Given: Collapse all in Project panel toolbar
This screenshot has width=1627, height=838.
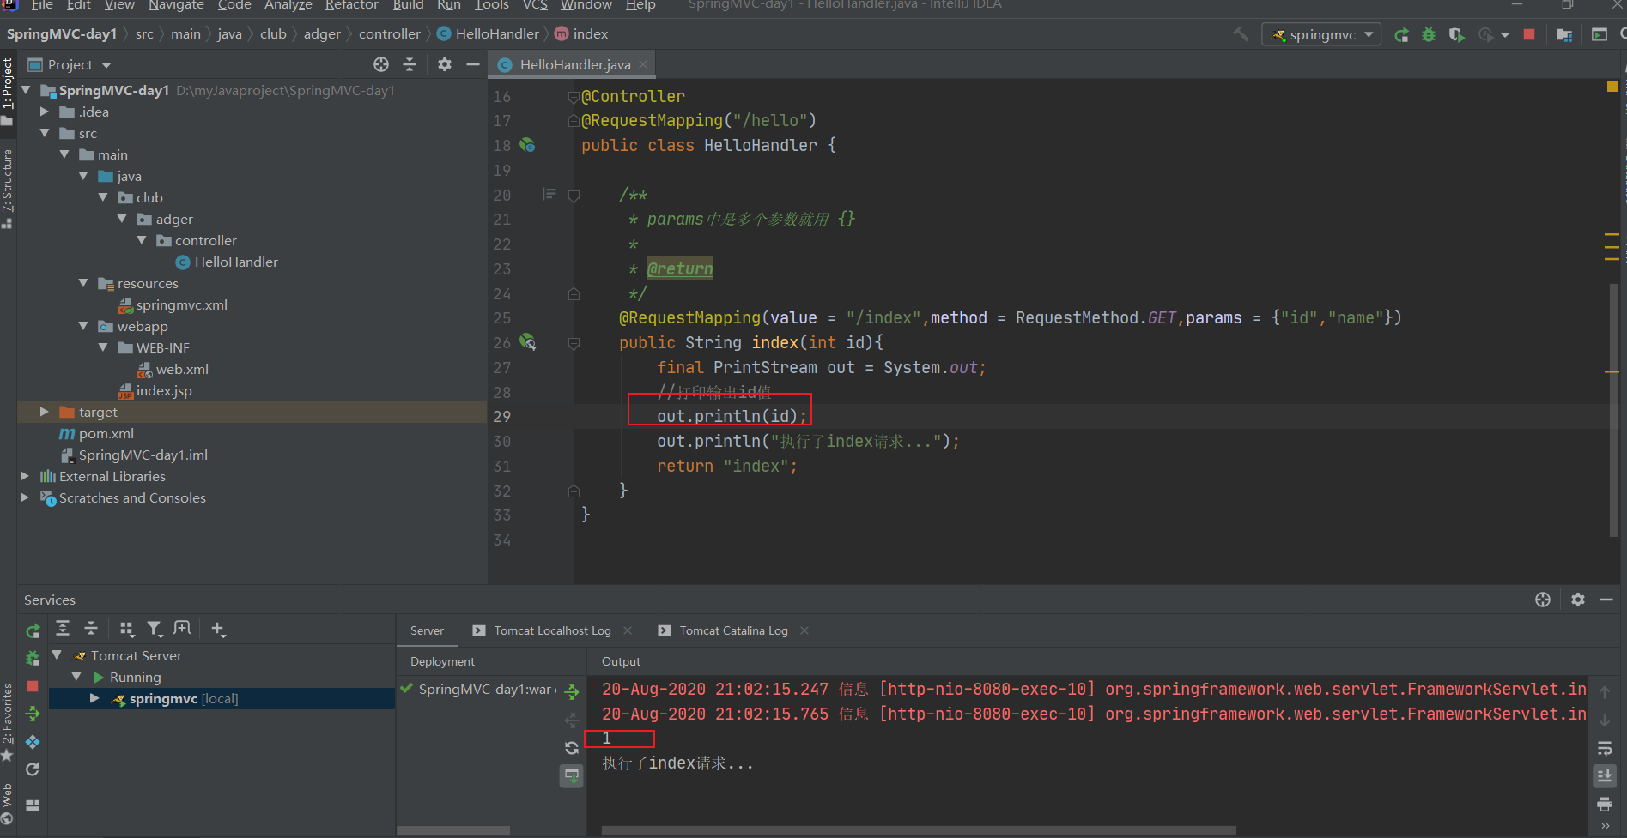Looking at the screenshot, I should [x=410, y=64].
